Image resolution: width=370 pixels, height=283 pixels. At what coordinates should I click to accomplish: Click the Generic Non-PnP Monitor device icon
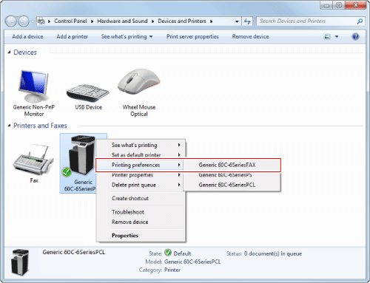tap(34, 86)
